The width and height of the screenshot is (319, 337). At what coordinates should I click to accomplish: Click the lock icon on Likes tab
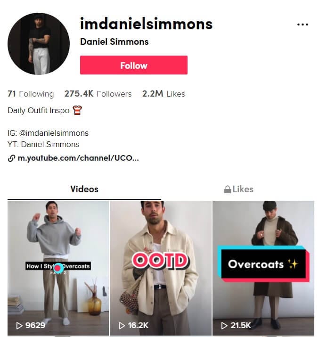click(227, 189)
